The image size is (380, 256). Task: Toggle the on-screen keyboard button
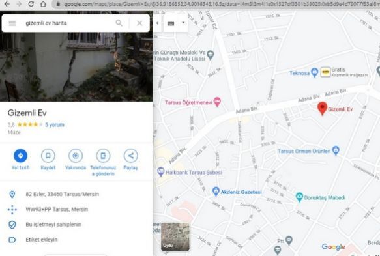pyautogui.click(x=171, y=23)
